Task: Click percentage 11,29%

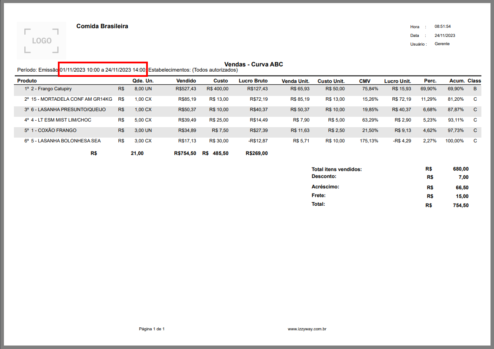Action: (429, 99)
